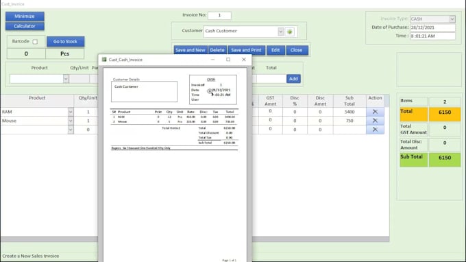Click the green add-customer icon
This screenshot has height=262, width=466.
coord(290,32)
